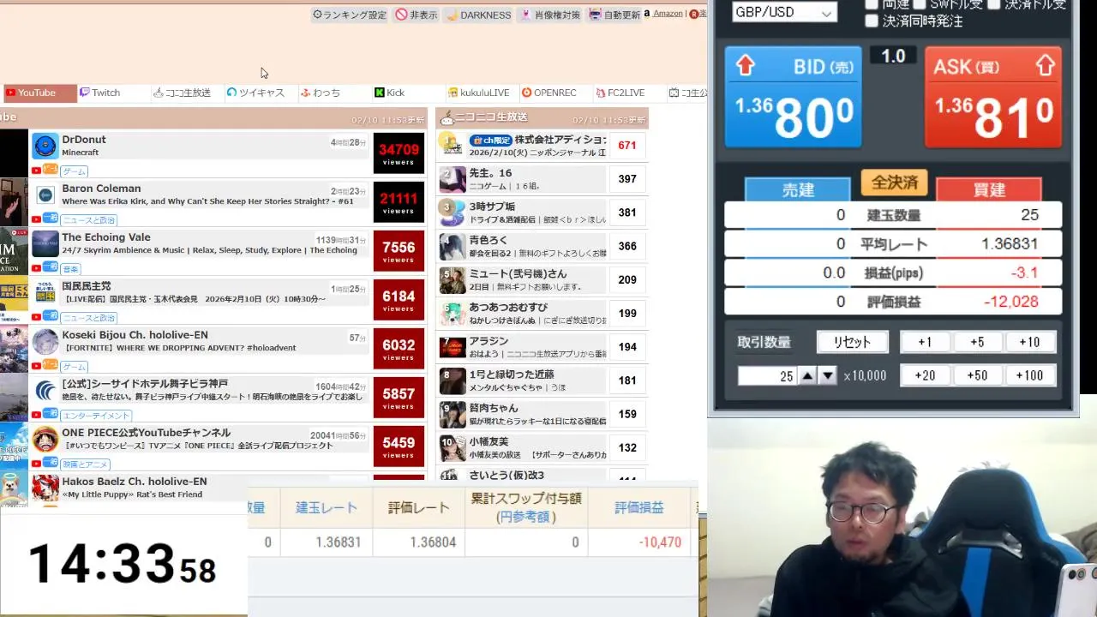Add +5 to trade quantity
This screenshot has height=617, width=1097.
click(977, 342)
